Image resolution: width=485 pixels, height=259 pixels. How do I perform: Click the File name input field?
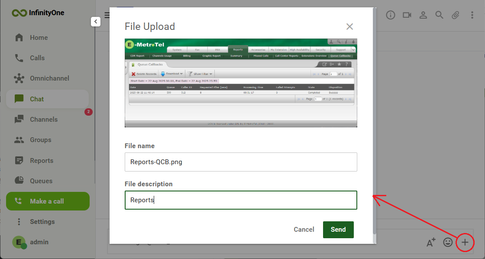(241, 162)
